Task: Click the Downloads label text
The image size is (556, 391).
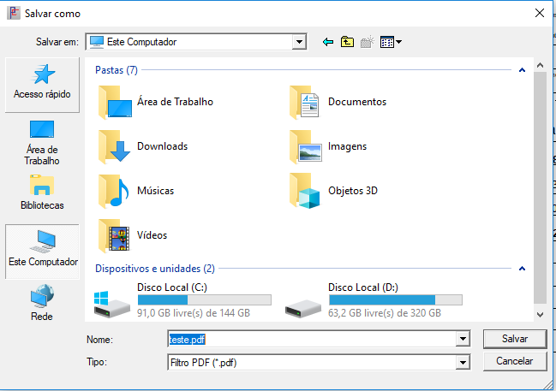Action: coord(163,146)
